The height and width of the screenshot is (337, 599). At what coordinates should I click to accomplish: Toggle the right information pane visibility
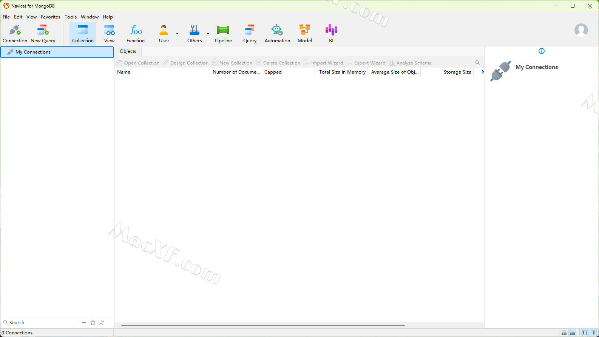coord(593,333)
